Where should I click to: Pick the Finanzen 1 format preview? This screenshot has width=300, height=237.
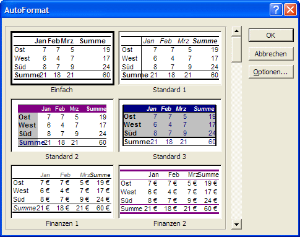62,192
